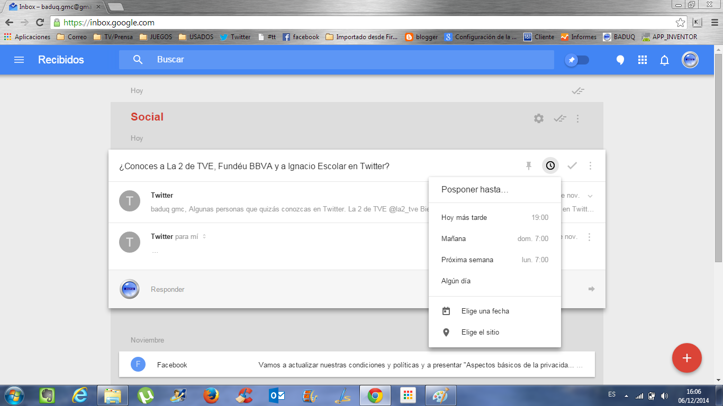This screenshot has width=723, height=406.
Task: Open more options for the conversation
Action: (x=590, y=166)
